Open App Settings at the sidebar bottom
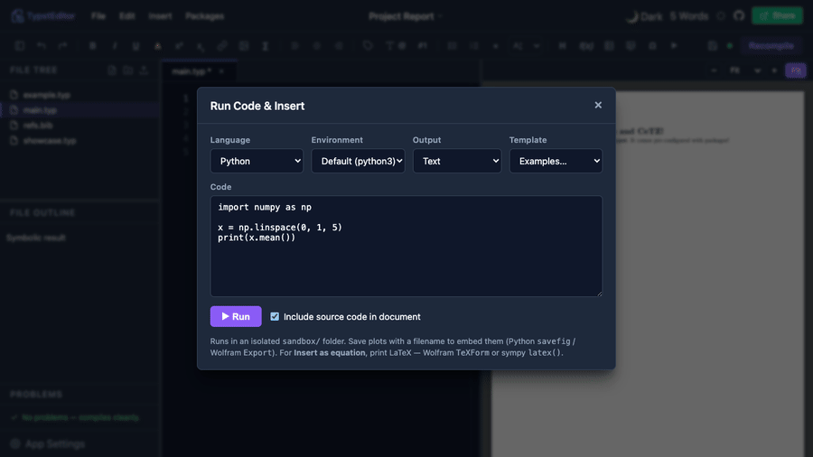Image resolution: width=813 pixels, height=457 pixels. [48, 444]
